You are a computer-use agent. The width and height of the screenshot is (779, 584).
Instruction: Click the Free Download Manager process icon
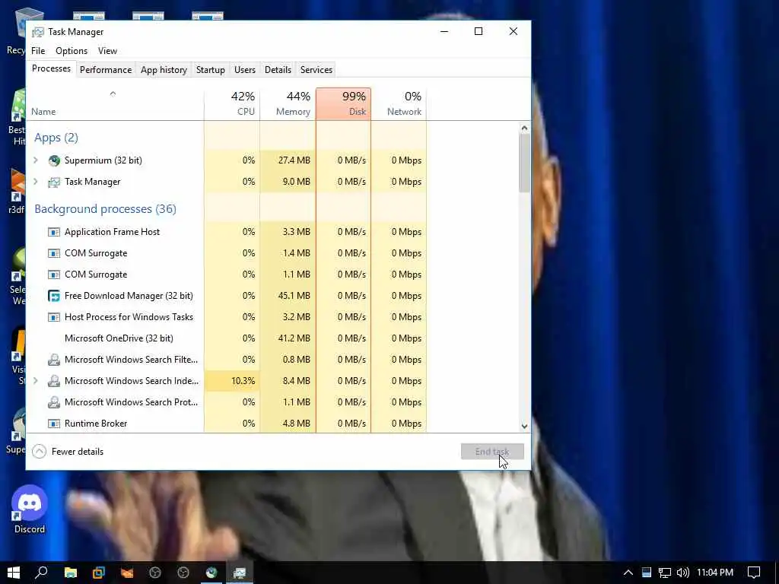(x=54, y=296)
